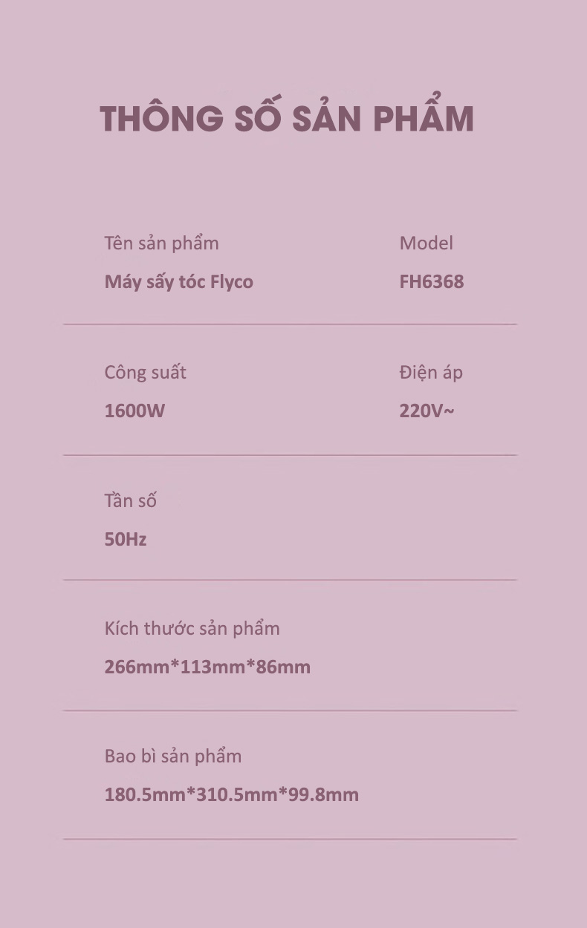Select the Kích thước sản phẩm label
587x928 pixels.
[192, 628]
